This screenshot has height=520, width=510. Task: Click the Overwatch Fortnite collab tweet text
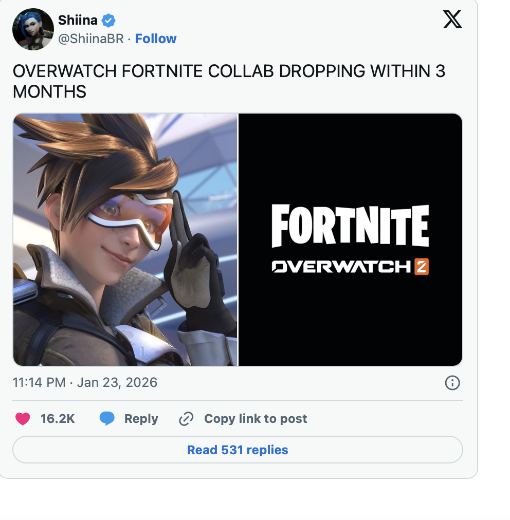[229, 81]
